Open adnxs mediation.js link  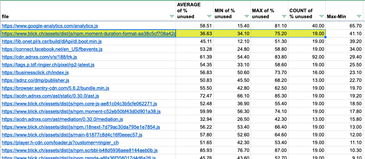(62, 119)
